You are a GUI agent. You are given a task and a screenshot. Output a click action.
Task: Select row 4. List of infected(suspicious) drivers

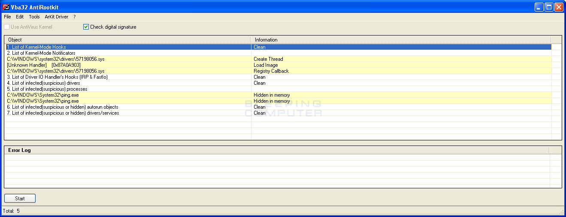[x=278, y=83]
